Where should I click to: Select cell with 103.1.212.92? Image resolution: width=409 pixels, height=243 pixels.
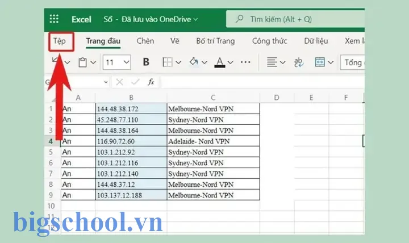coord(131,152)
